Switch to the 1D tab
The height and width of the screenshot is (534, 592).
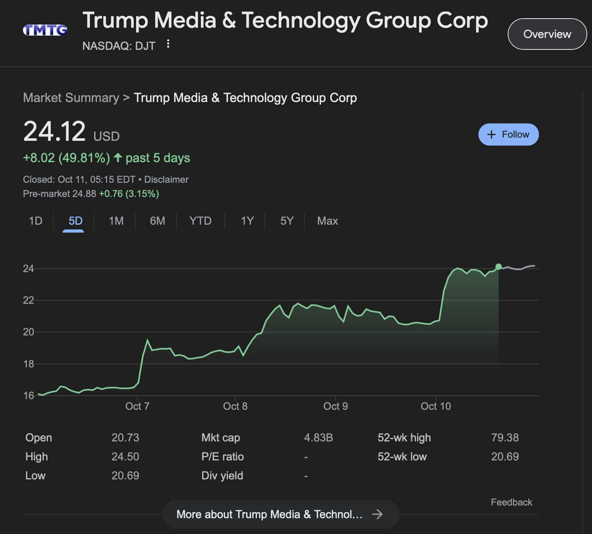(x=35, y=221)
